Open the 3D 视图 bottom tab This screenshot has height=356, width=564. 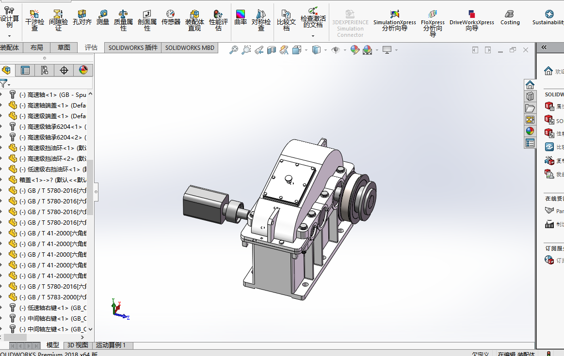click(x=78, y=345)
